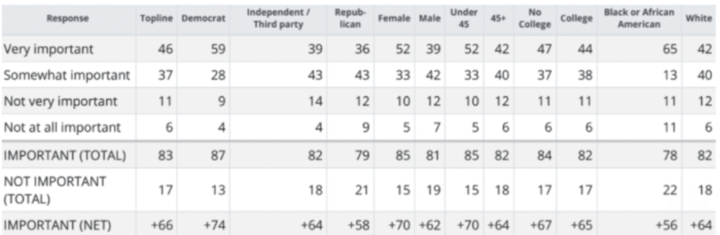
Task: Click the Response column header
Action: click(68, 19)
